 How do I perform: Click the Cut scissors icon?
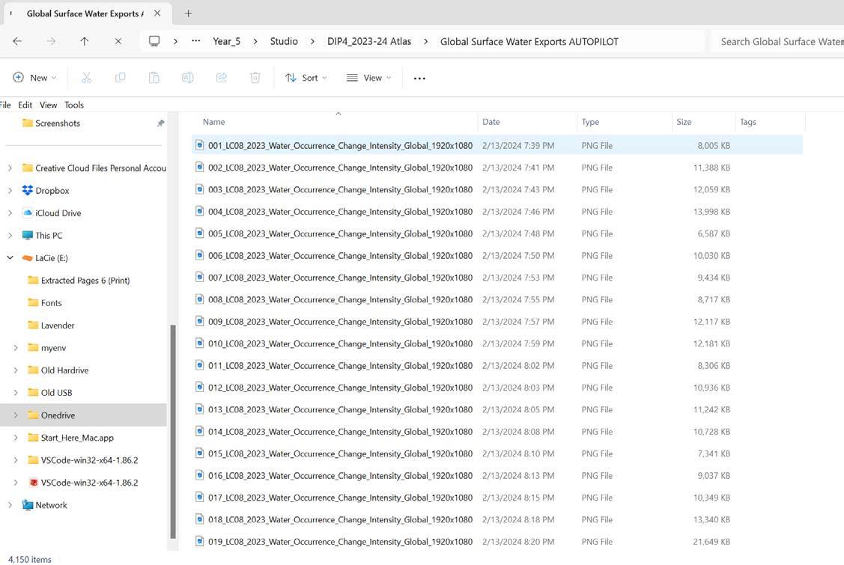pos(86,78)
